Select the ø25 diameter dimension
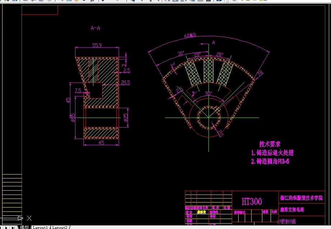 point(126,118)
